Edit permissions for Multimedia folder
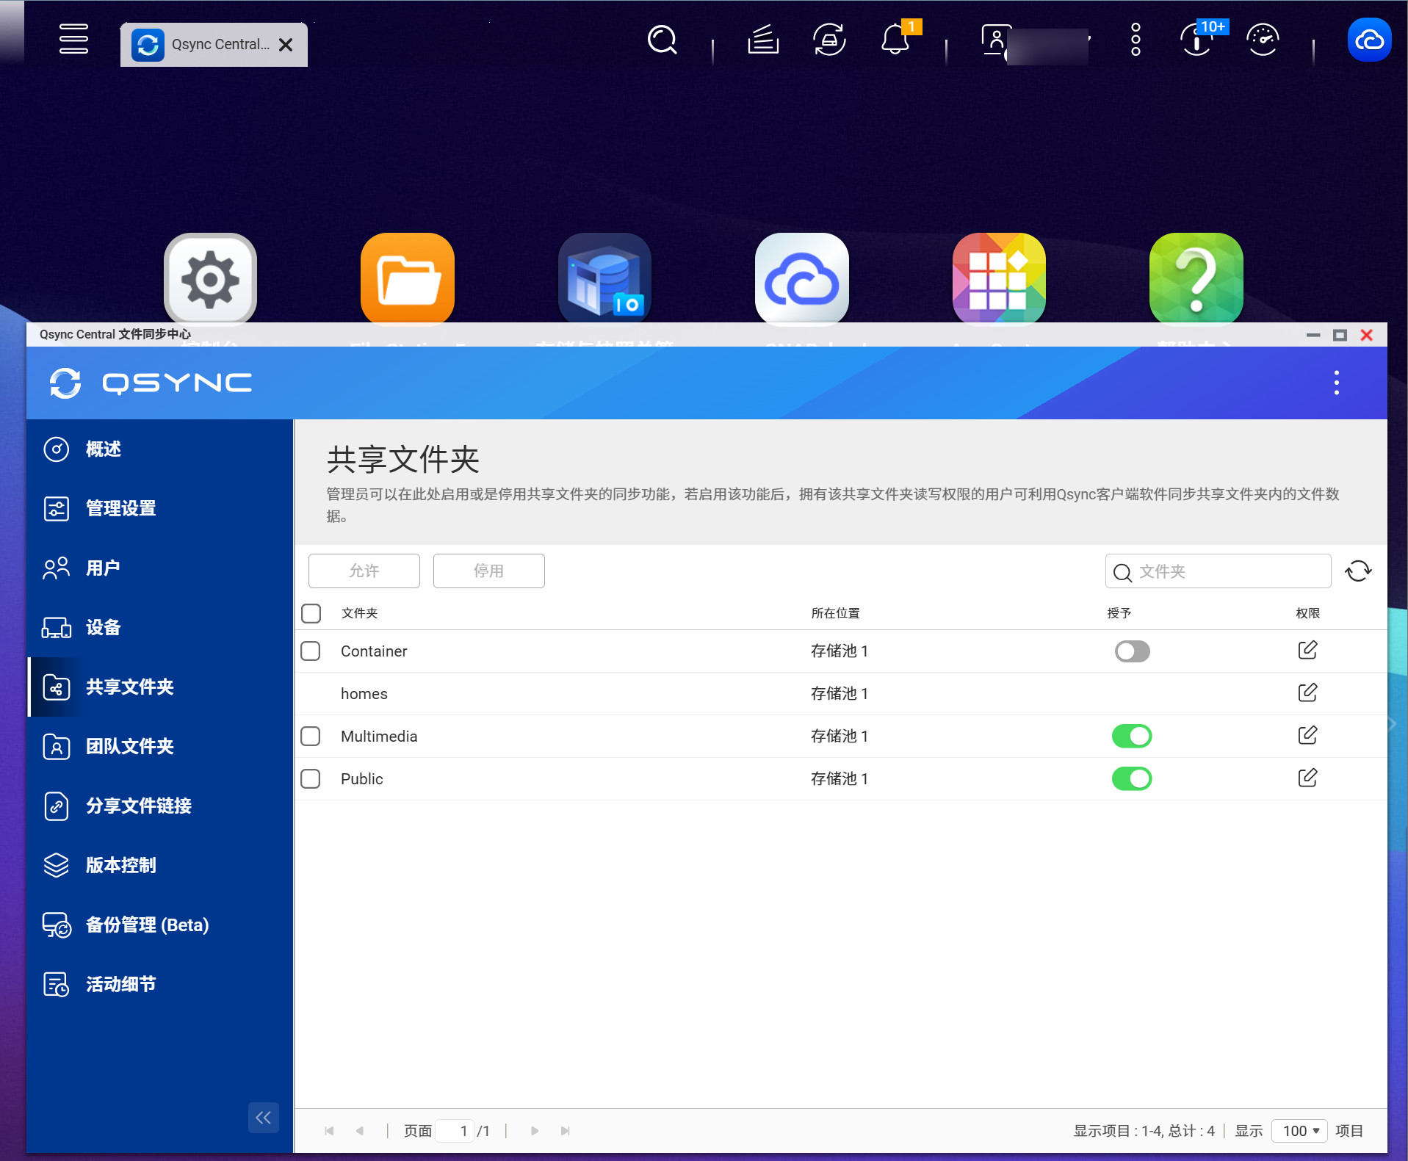 1307,735
